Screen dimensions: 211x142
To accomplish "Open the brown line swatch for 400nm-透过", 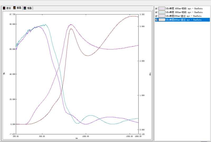I will click(x=162, y=20).
